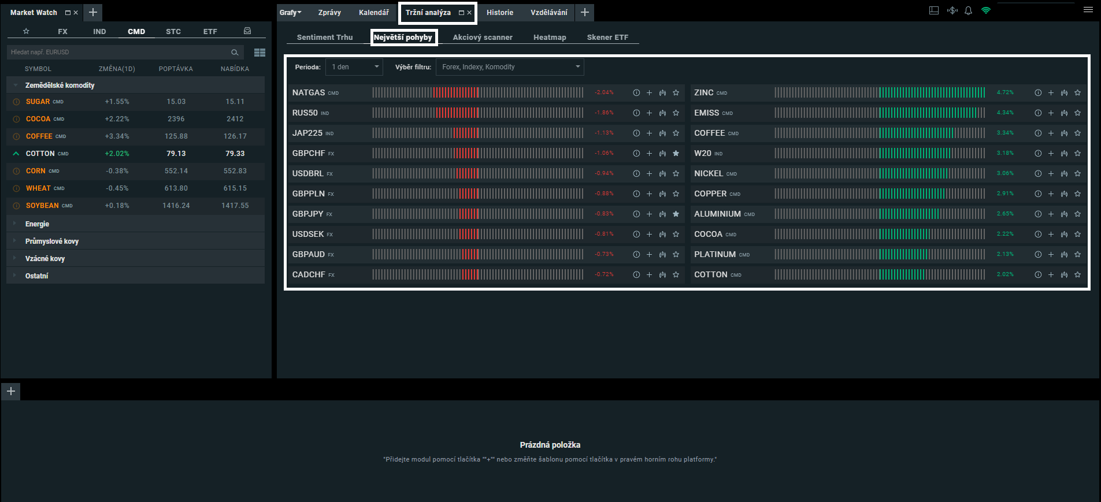Open Market Watch favorites star tab

pos(26,31)
